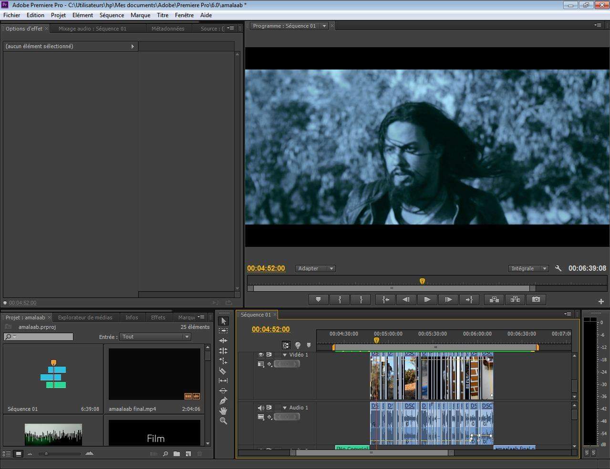Open the Project panel flyout menu
The height and width of the screenshot is (469, 610).
click(x=202, y=317)
